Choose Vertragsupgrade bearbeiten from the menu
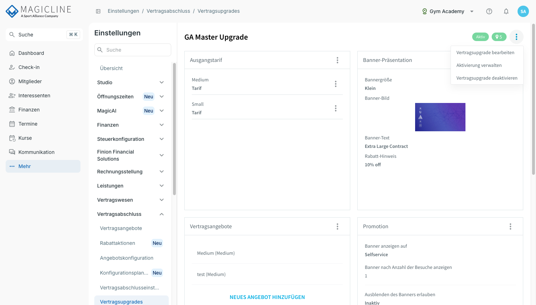This screenshot has width=536, height=305. 487,53
